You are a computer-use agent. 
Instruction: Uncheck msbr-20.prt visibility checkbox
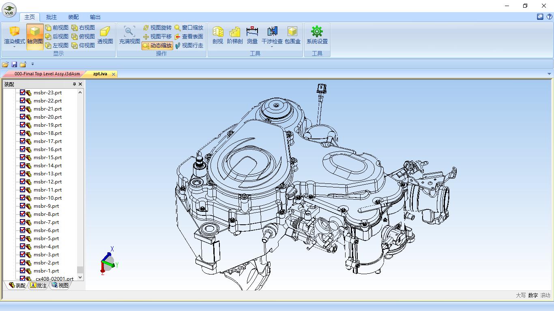click(x=23, y=117)
